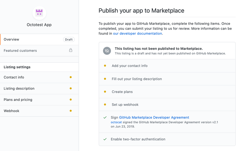Click yellow status dot beside Plans and pricing
The width and height of the screenshot is (241, 151).
(x=71, y=100)
